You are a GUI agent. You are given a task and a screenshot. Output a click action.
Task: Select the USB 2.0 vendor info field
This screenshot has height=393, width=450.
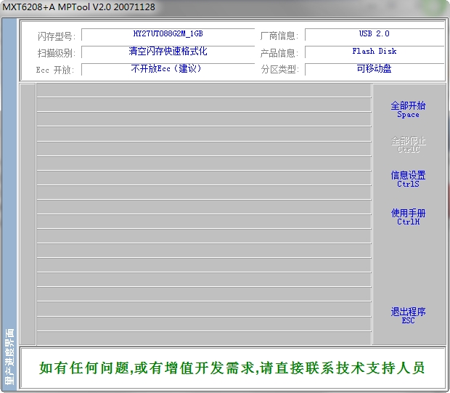(x=374, y=34)
